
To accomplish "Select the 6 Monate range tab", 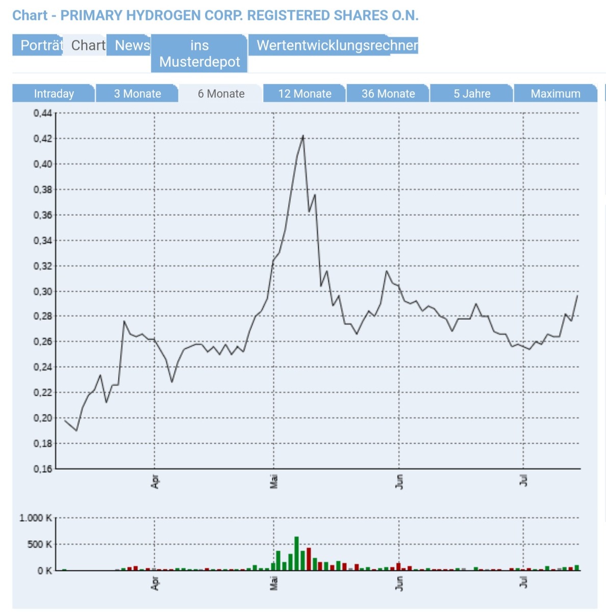I will pyautogui.click(x=221, y=94).
